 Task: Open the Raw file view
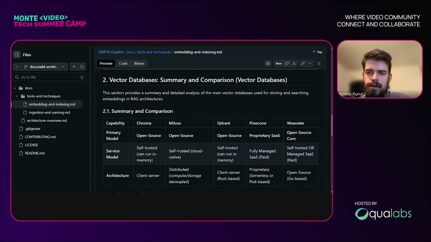(279, 63)
